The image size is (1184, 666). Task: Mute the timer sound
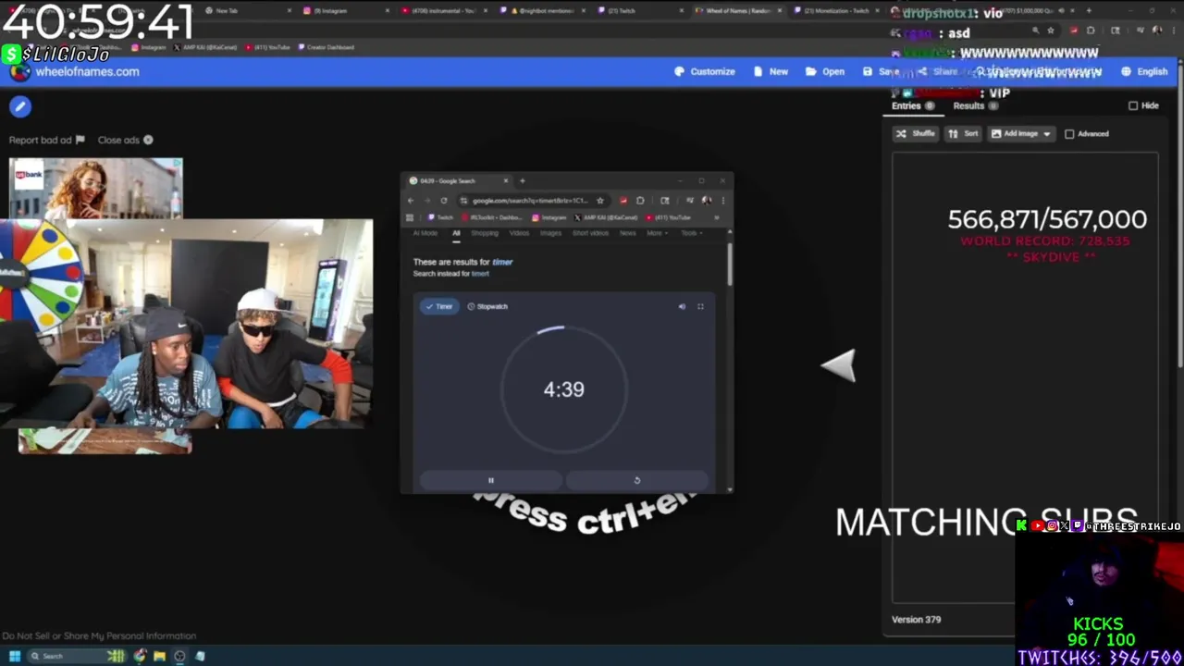click(x=682, y=306)
